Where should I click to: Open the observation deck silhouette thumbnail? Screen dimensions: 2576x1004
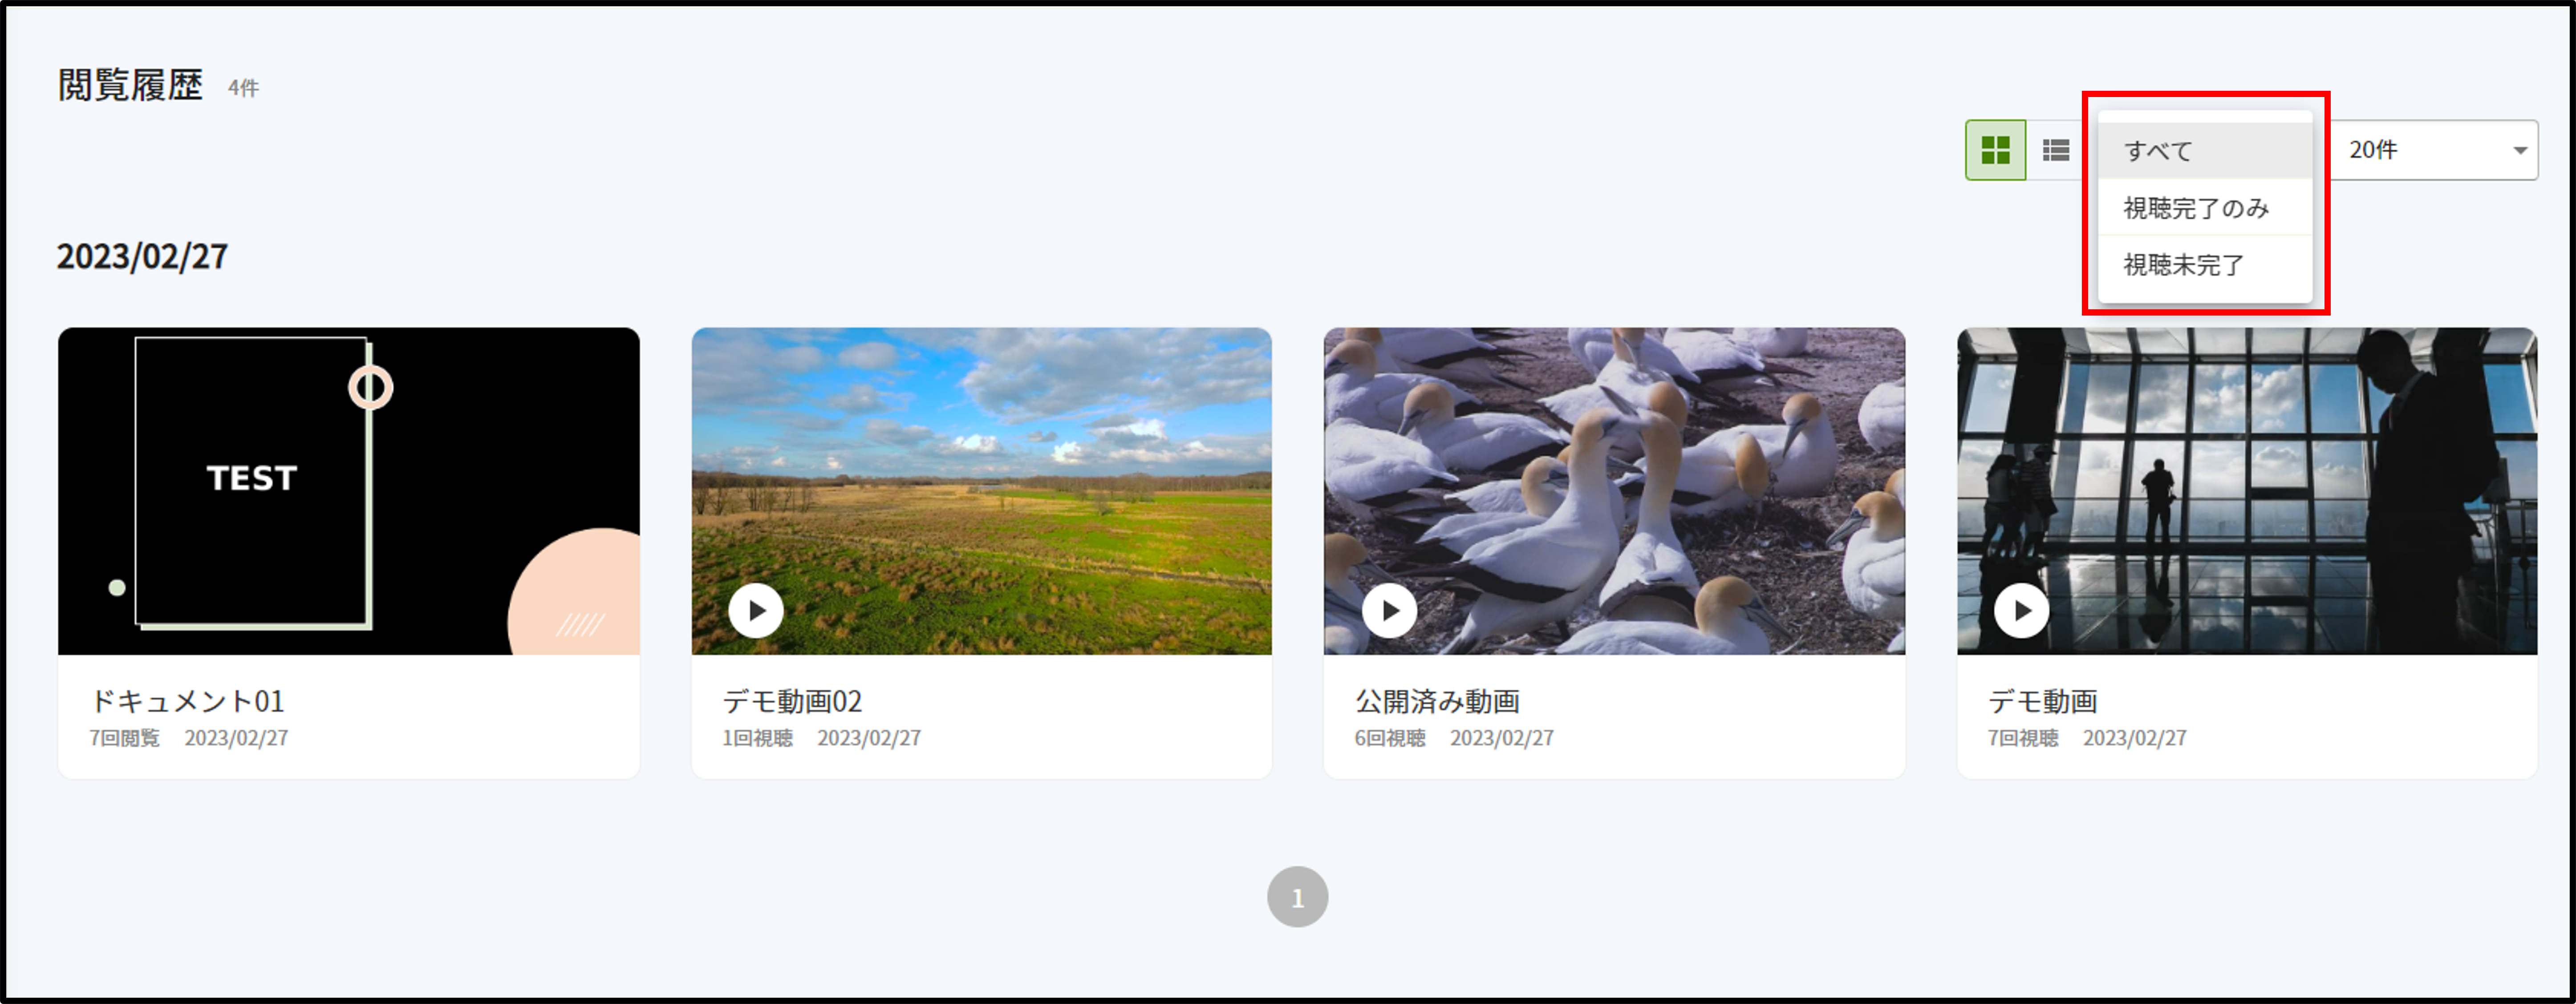coord(2247,491)
